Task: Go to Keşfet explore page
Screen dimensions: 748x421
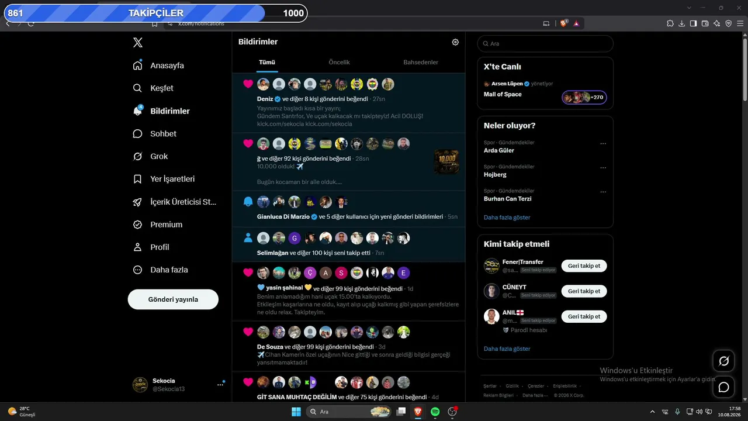Action: coord(154,88)
